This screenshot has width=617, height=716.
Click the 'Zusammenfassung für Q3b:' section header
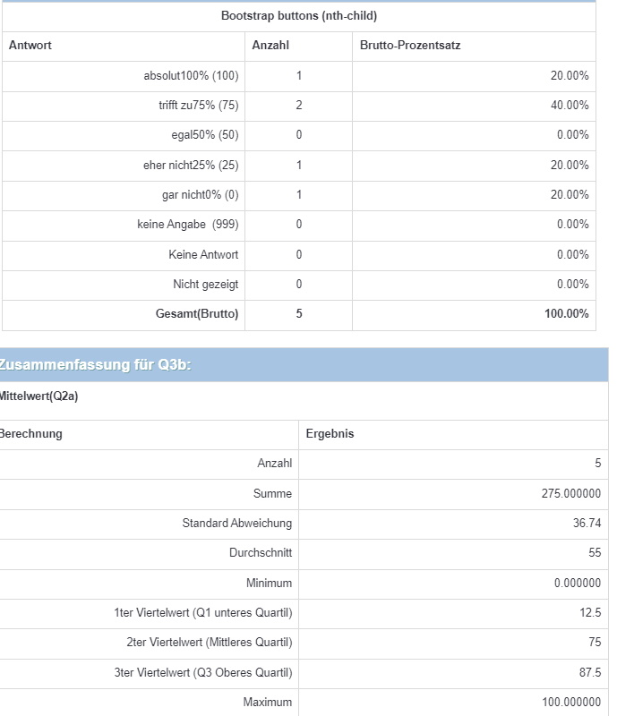pos(96,364)
